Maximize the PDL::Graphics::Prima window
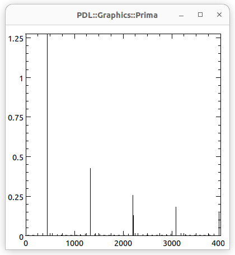This screenshot has width=235, height=255. coord(200,15)
